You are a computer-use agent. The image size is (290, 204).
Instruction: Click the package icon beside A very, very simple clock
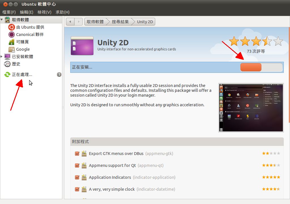[84, 189]
